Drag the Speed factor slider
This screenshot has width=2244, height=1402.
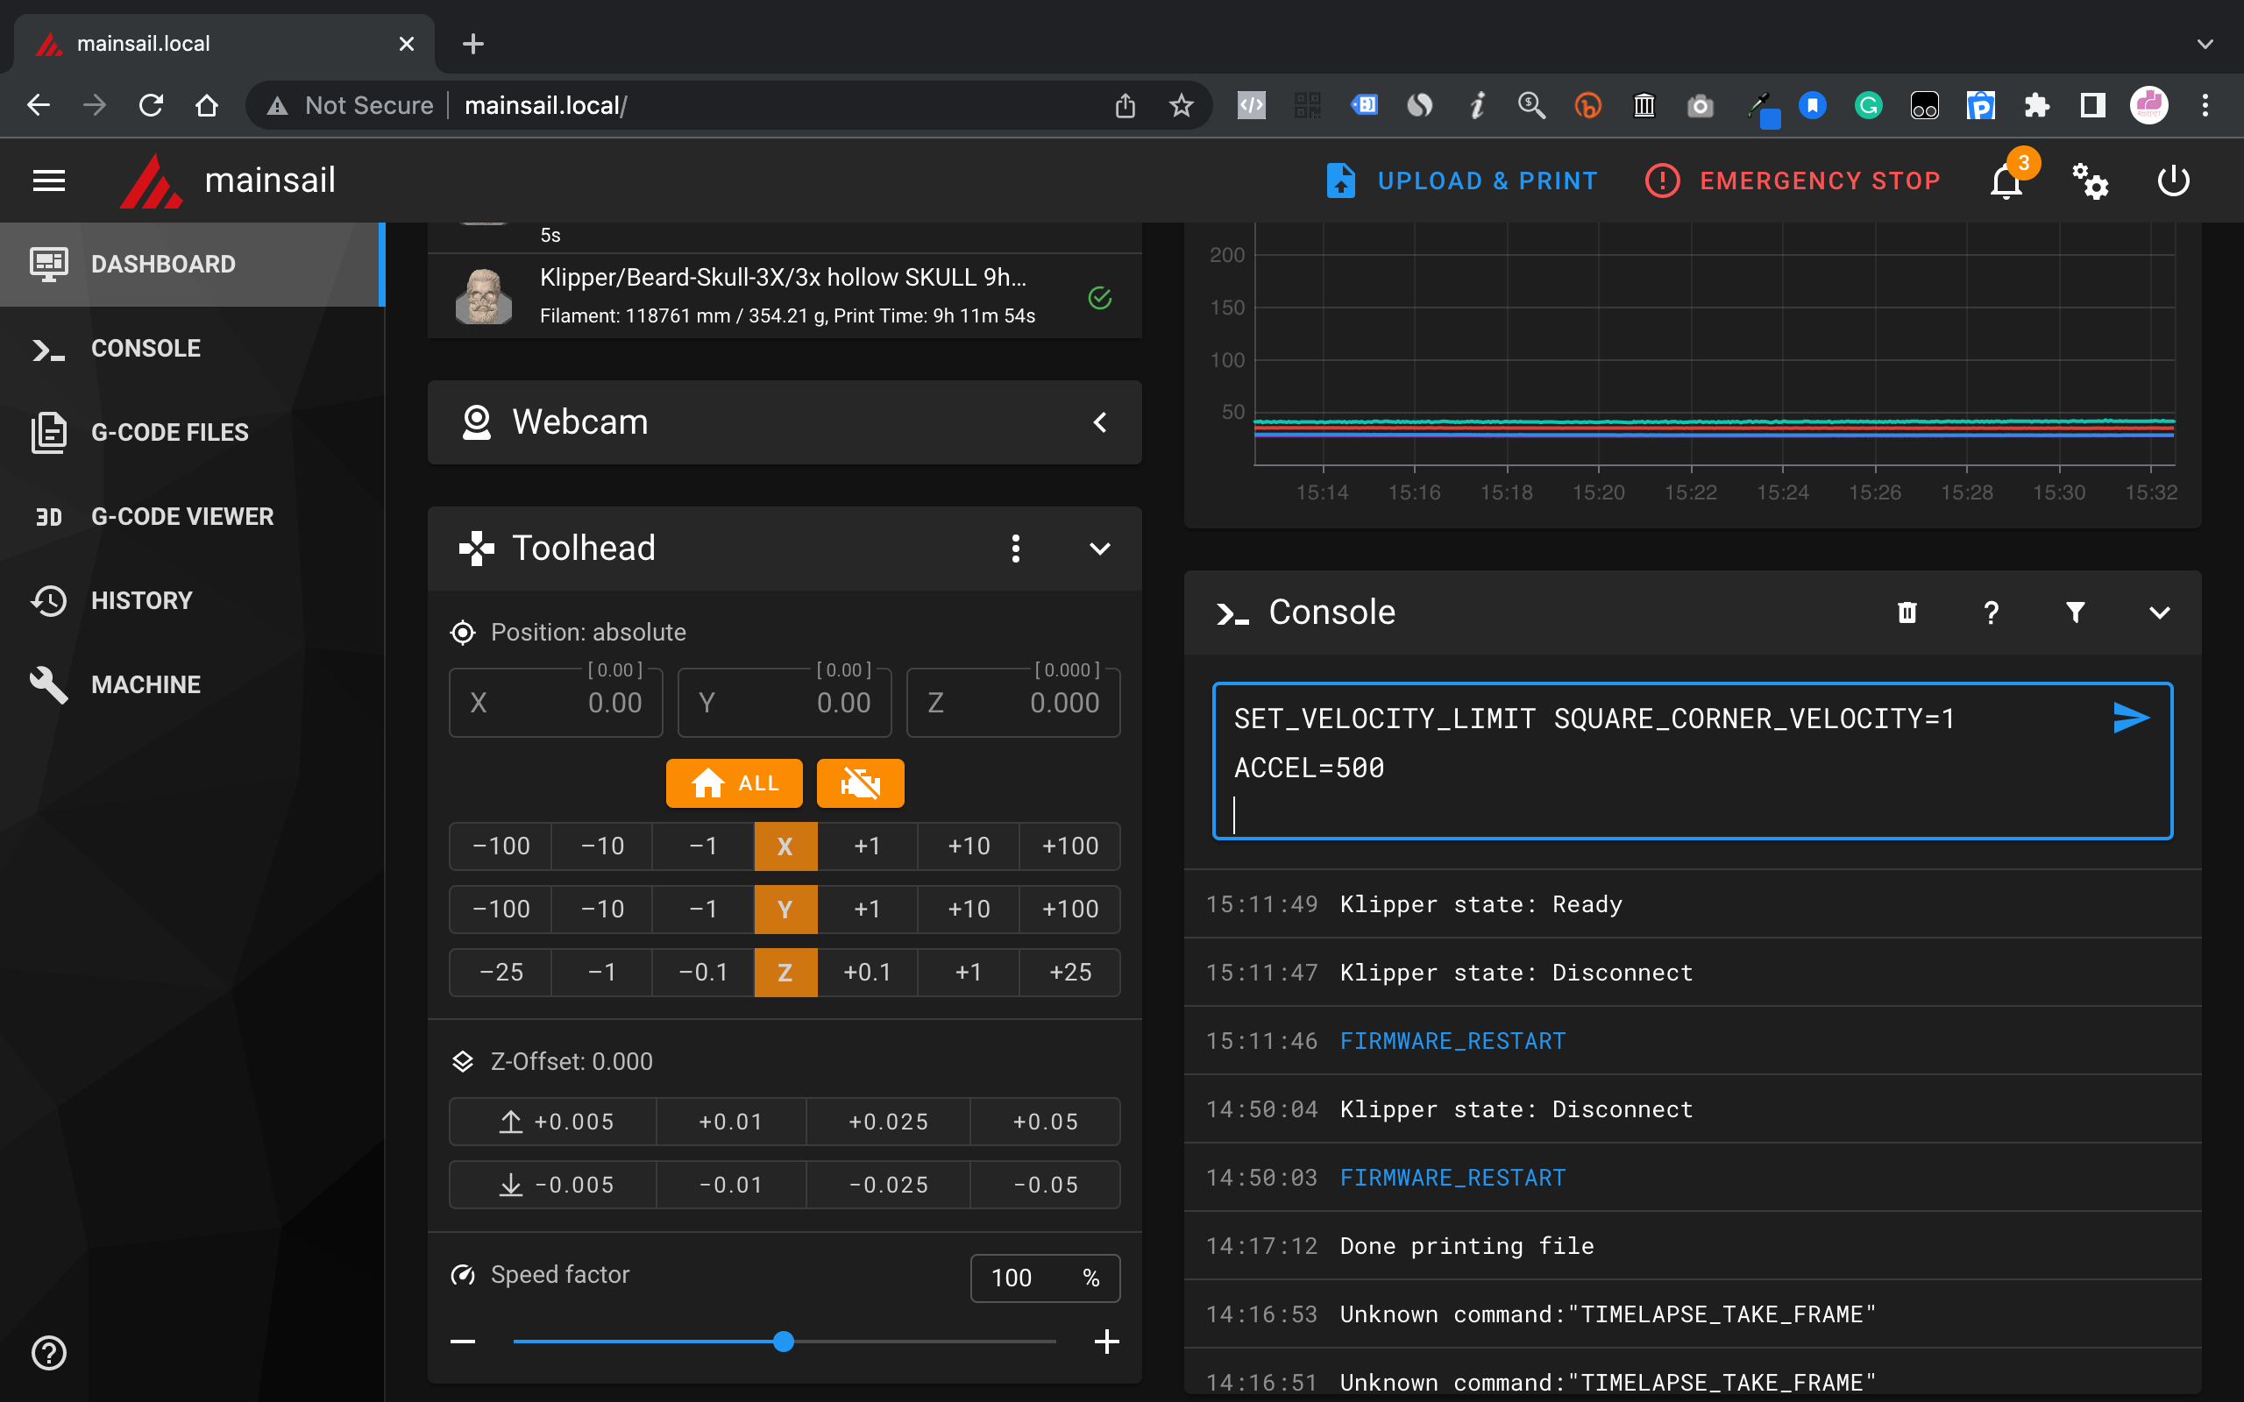(784, 1341)
